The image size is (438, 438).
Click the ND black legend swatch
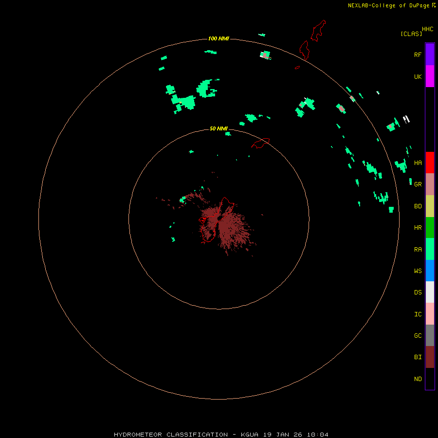(430, 379)
